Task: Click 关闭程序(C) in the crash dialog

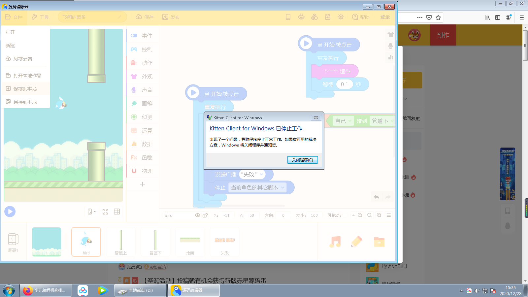Action: [302, 160]
